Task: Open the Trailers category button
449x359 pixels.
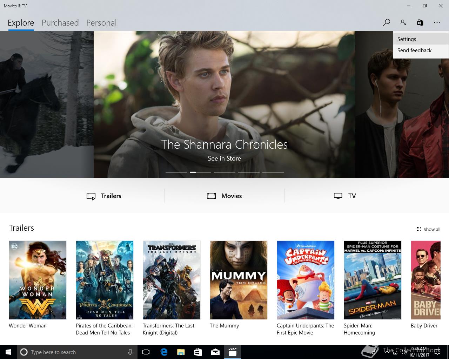Action: click(104, 196)
